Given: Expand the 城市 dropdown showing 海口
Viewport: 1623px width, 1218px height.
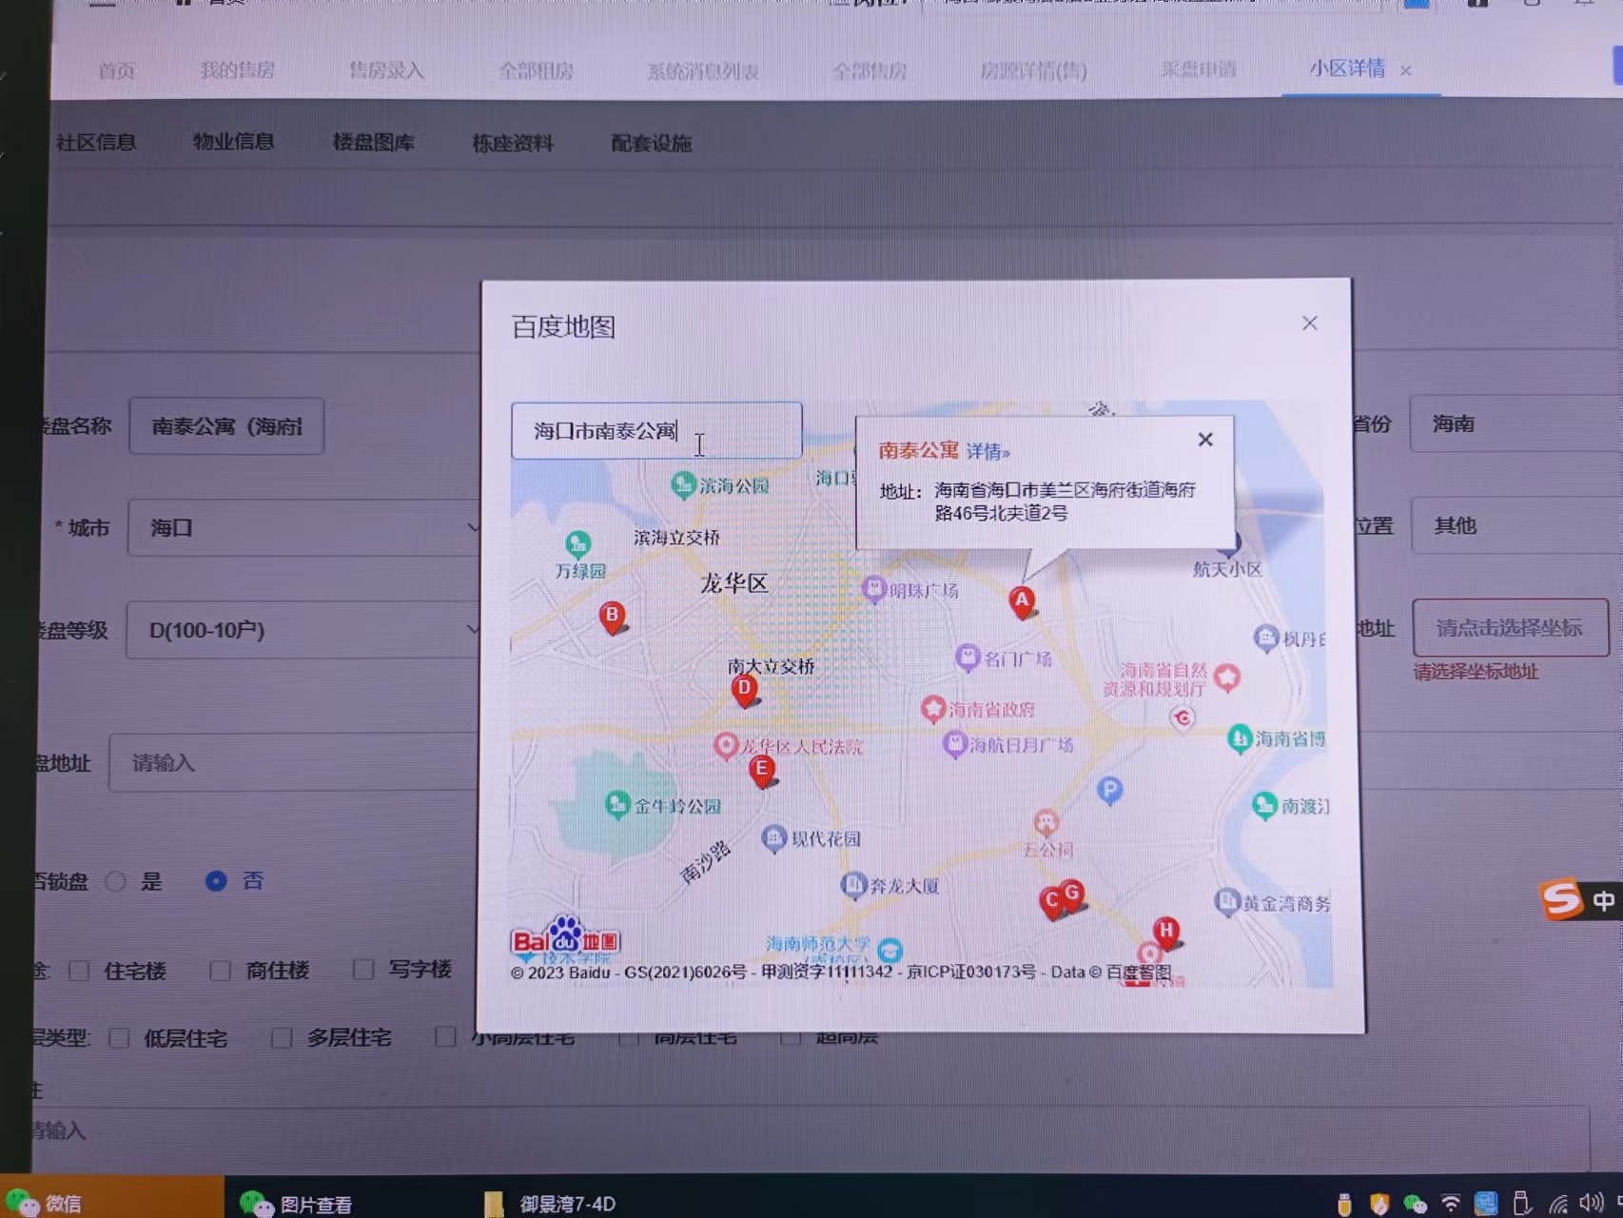Looking at the screenshot, I should [304, 527].
